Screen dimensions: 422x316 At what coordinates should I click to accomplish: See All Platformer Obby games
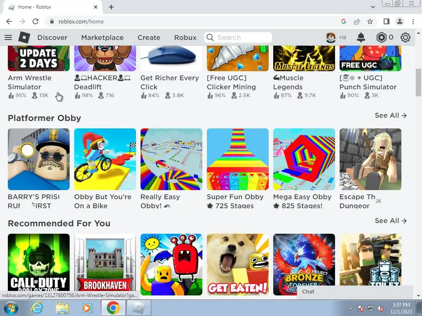(391, 115)
